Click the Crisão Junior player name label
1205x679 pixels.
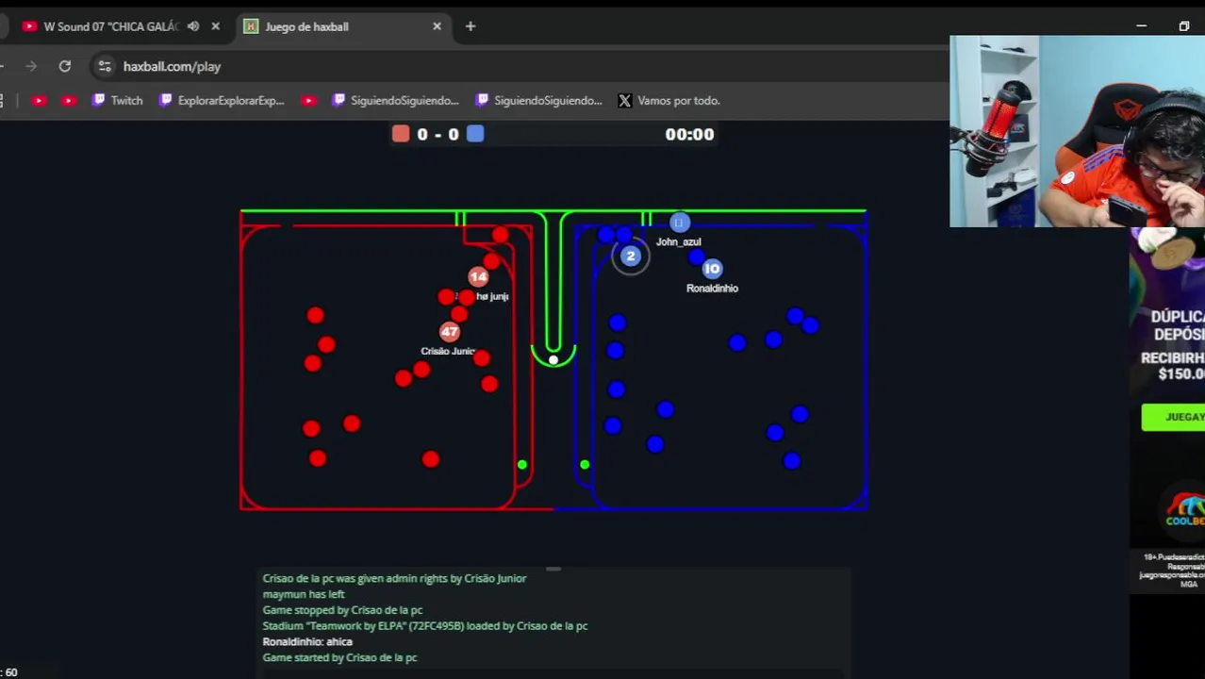448,351
